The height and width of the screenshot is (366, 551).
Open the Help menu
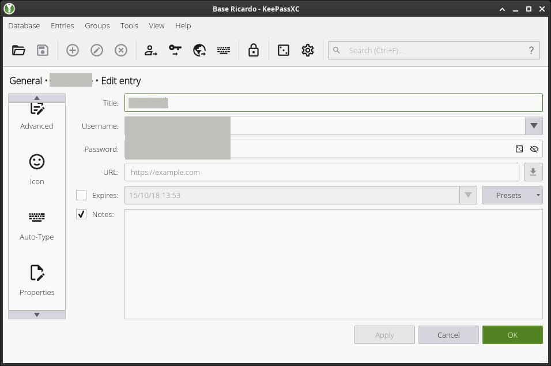pyautogui.click(x=183, y=26)
